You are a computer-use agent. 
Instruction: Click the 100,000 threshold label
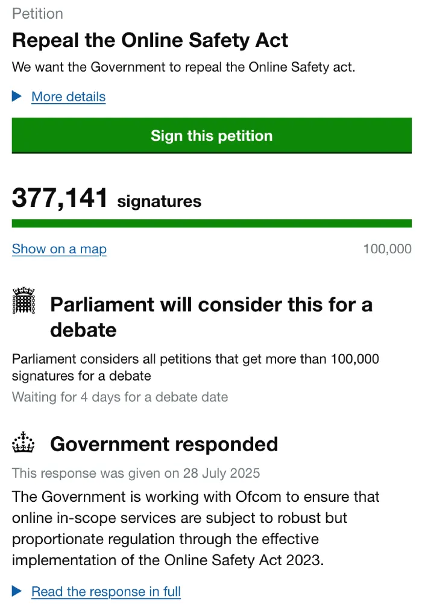[387, 249]
